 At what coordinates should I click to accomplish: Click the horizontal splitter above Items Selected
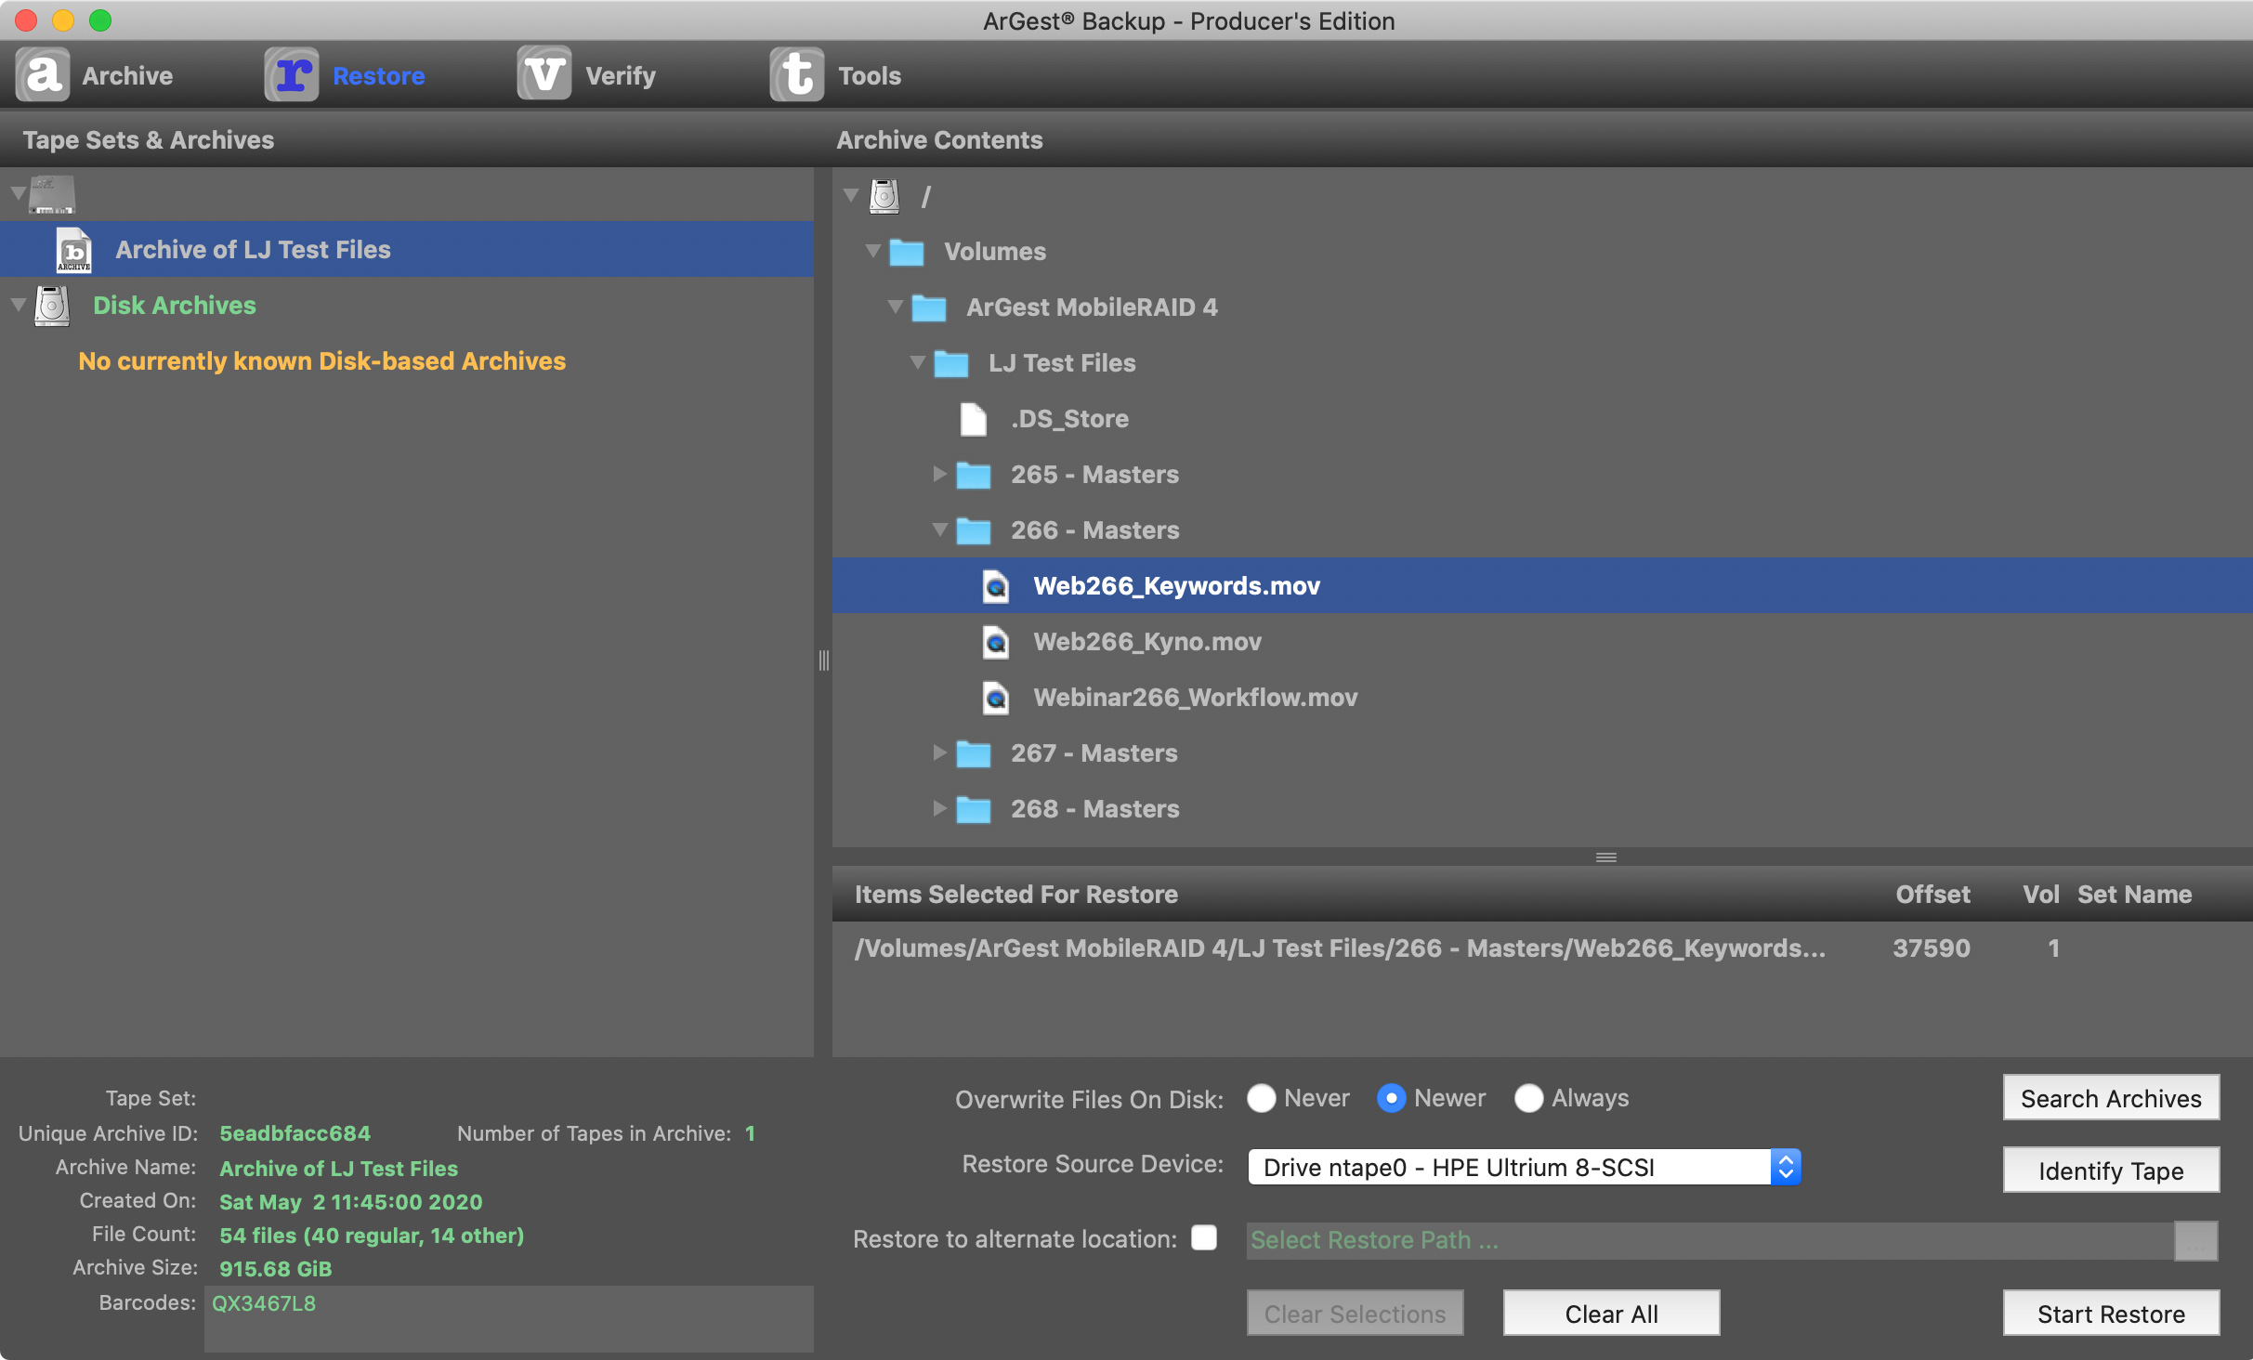click(x=1605, y=857)
